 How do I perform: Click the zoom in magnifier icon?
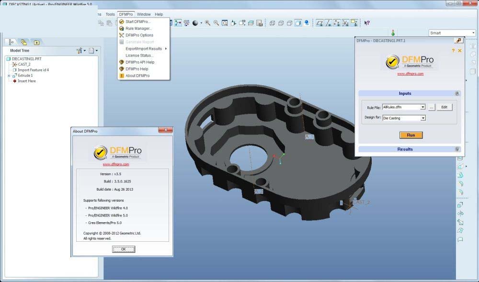(x=208, y=23)
